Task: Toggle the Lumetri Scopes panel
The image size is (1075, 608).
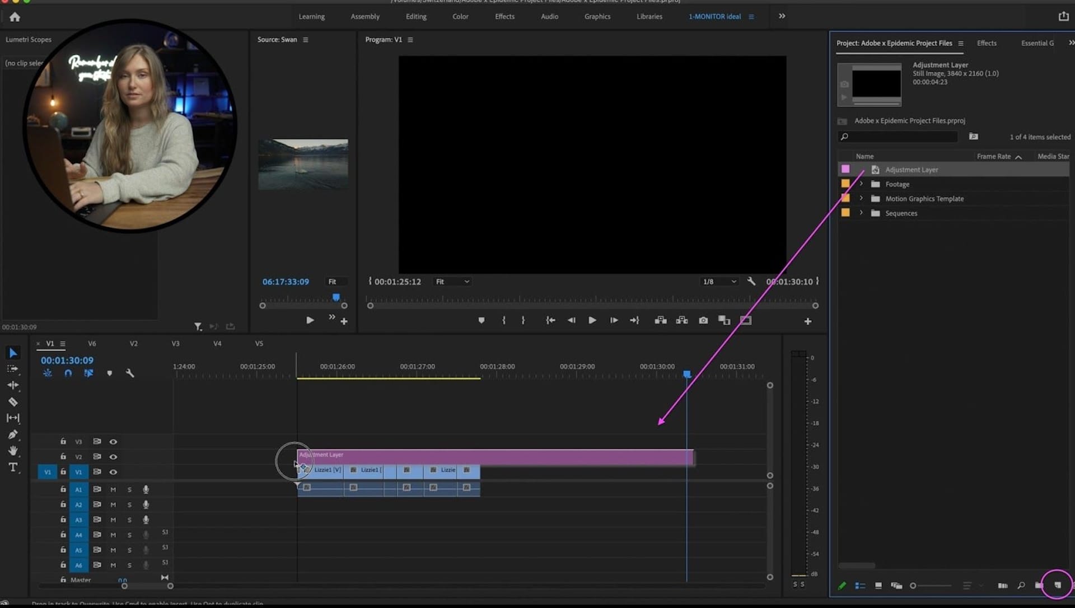Action: (28, 39)
